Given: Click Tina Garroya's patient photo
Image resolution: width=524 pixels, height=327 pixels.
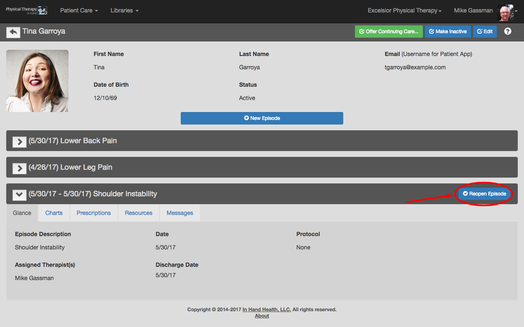Looking at the screenshot, I should 37,81.
